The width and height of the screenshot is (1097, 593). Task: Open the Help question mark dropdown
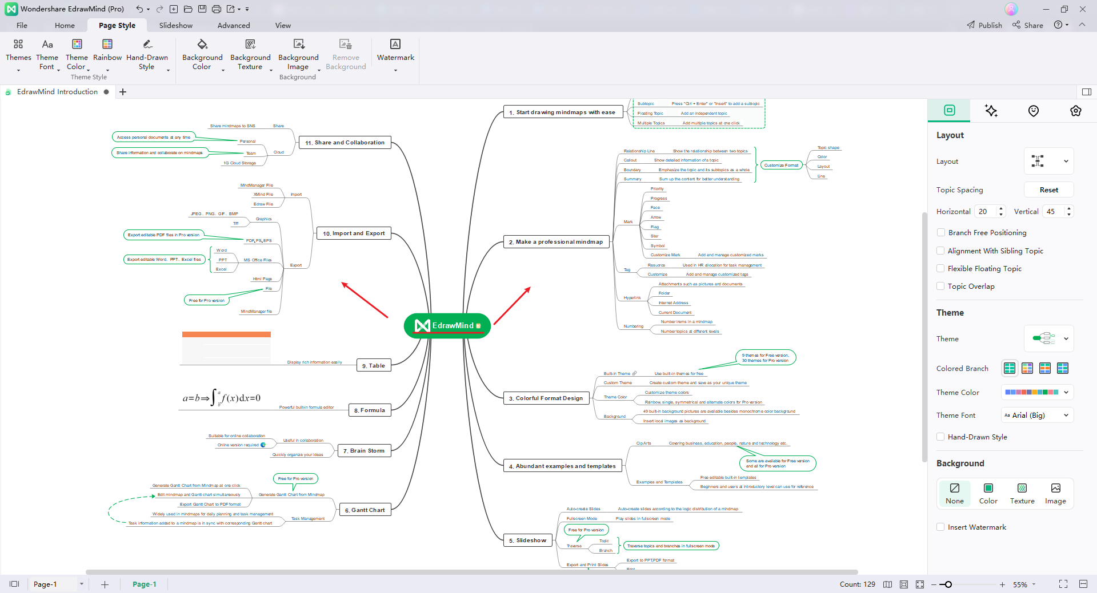[1061, 25]
